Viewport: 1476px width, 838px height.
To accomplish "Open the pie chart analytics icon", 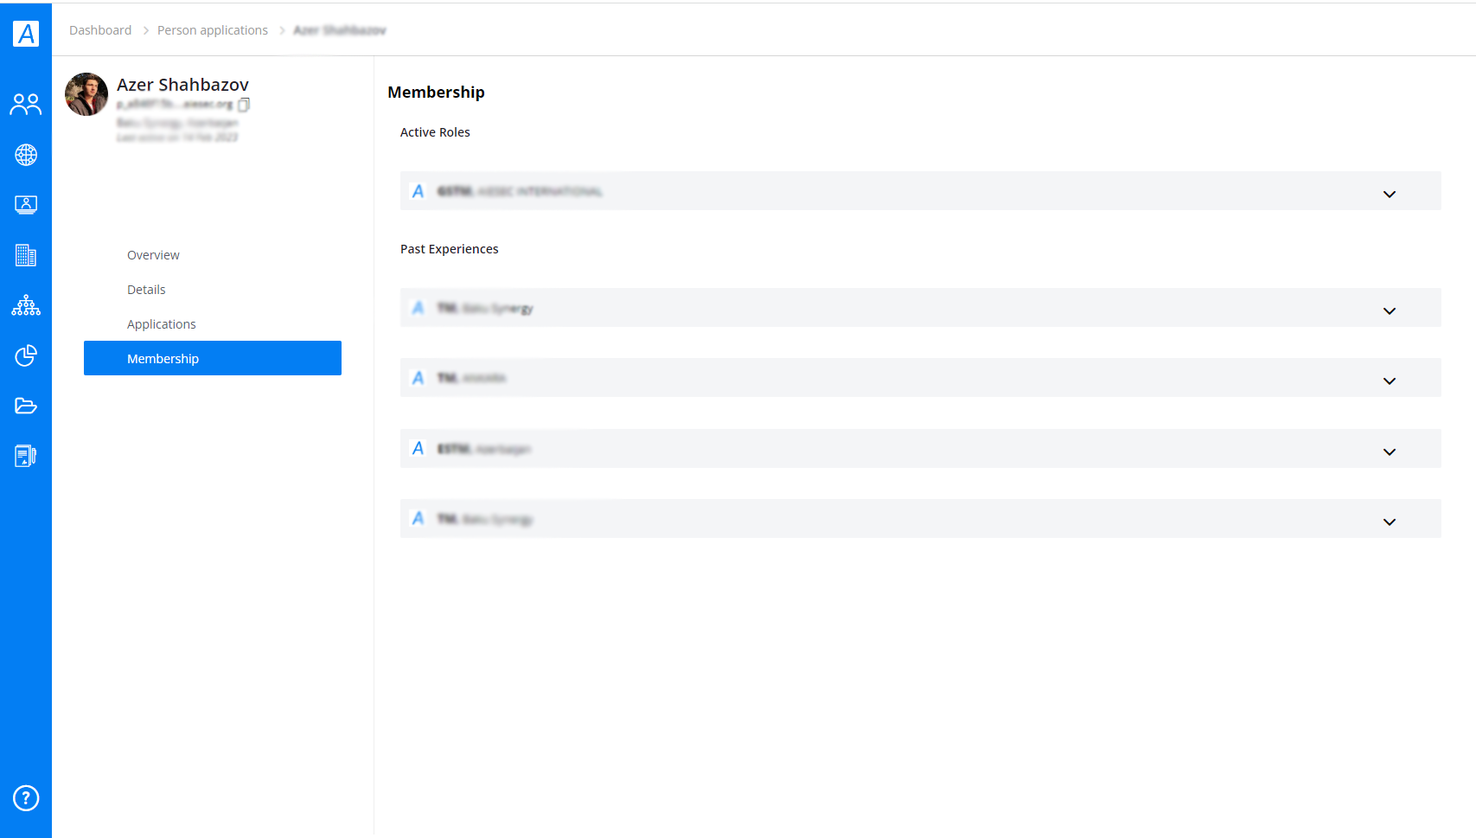I will (x=26, y=355).
